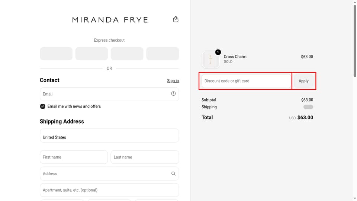This screenshot has width=357, height=201.
Task: Click the Shipping Address heading
Action: 62,121
